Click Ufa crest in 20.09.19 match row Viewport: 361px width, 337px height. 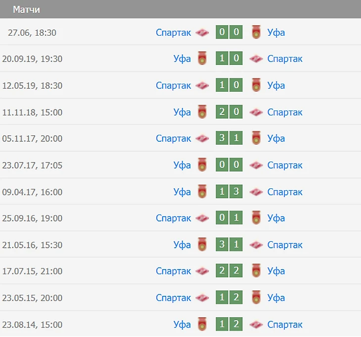202,59
